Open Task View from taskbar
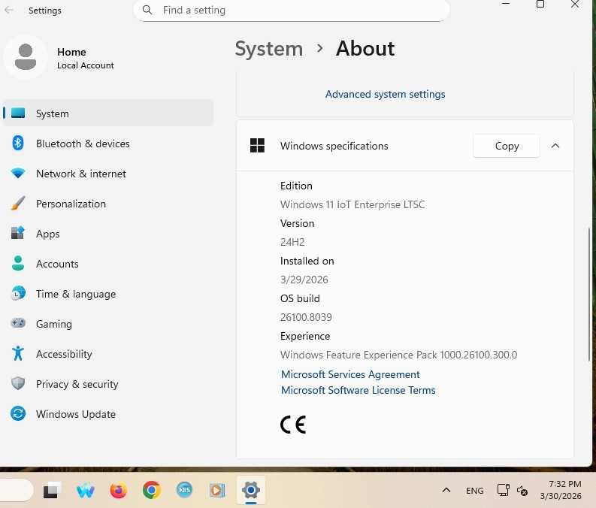Viewport: 596px width, 508px height. tap(52, 490)
